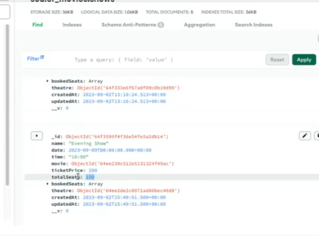Focus the query filter input field
The height and width of the screenshot is (247, 319).
tap(167, 60)
